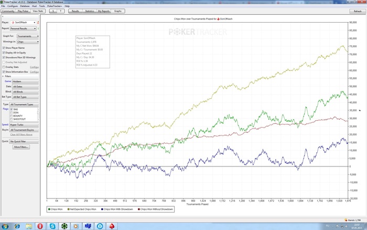Open the Hud menu
This screenshot has width=367, height=230.
(34, 6)
